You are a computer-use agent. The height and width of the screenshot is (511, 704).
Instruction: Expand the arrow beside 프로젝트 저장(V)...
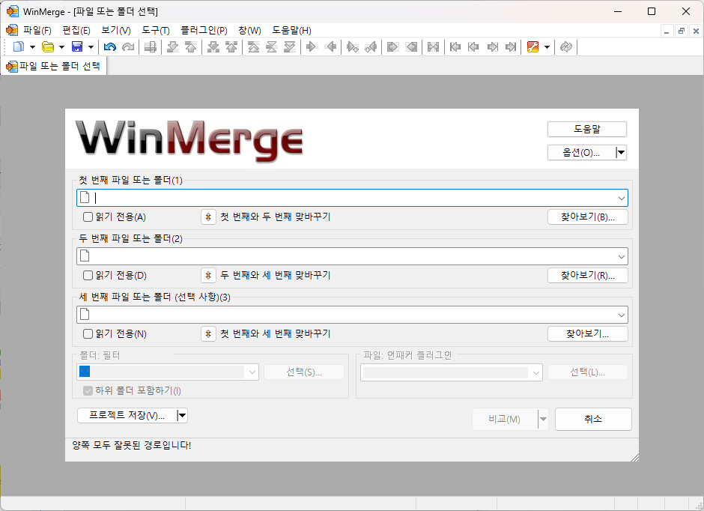coord(182,415)
